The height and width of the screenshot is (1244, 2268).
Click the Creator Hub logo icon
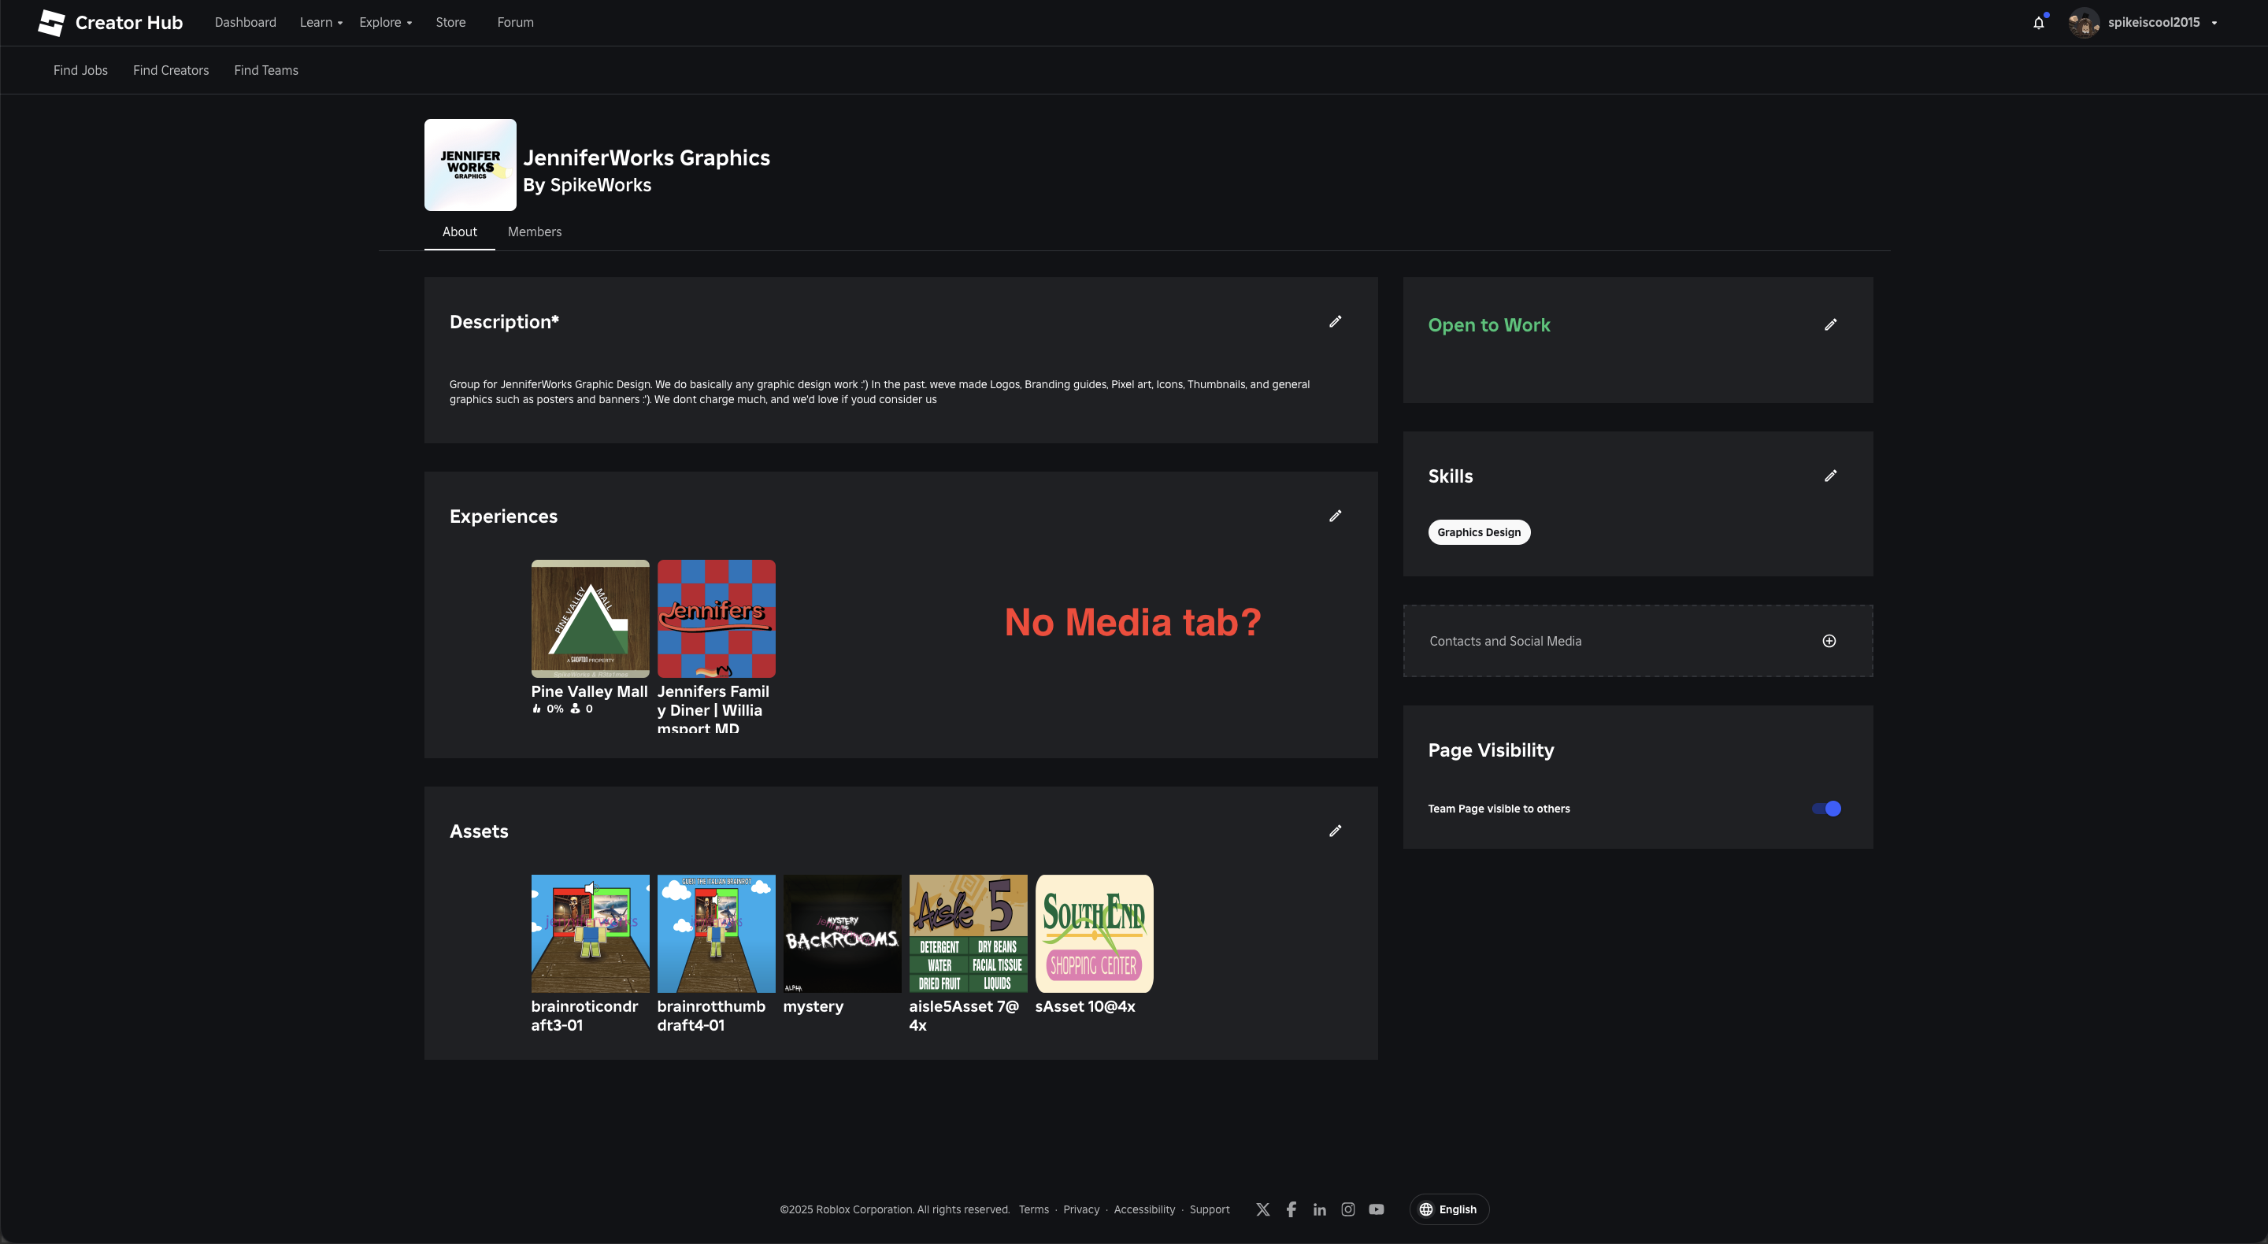(51, 23)
